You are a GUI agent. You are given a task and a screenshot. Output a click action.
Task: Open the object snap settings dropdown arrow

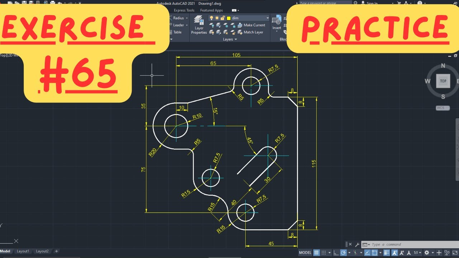point(380,253)
